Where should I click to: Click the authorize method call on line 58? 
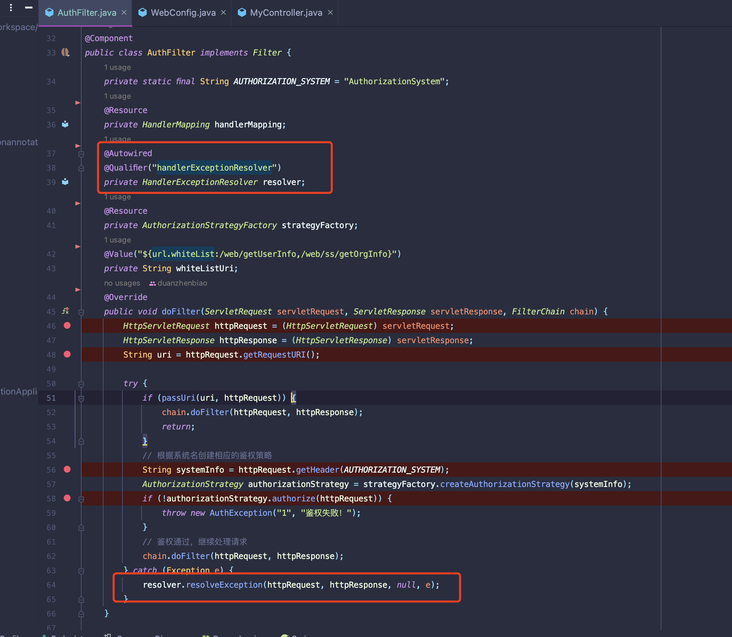[x=293, y=499]
